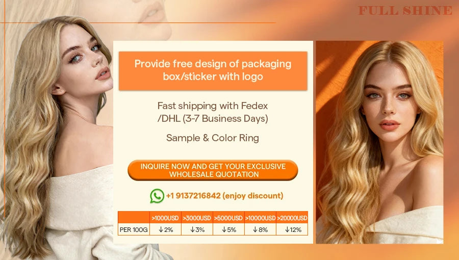Viewport: 459px width, 260px height.
Task: Click the 3% discount arrow cell
Action: click(x=197, y=229)
